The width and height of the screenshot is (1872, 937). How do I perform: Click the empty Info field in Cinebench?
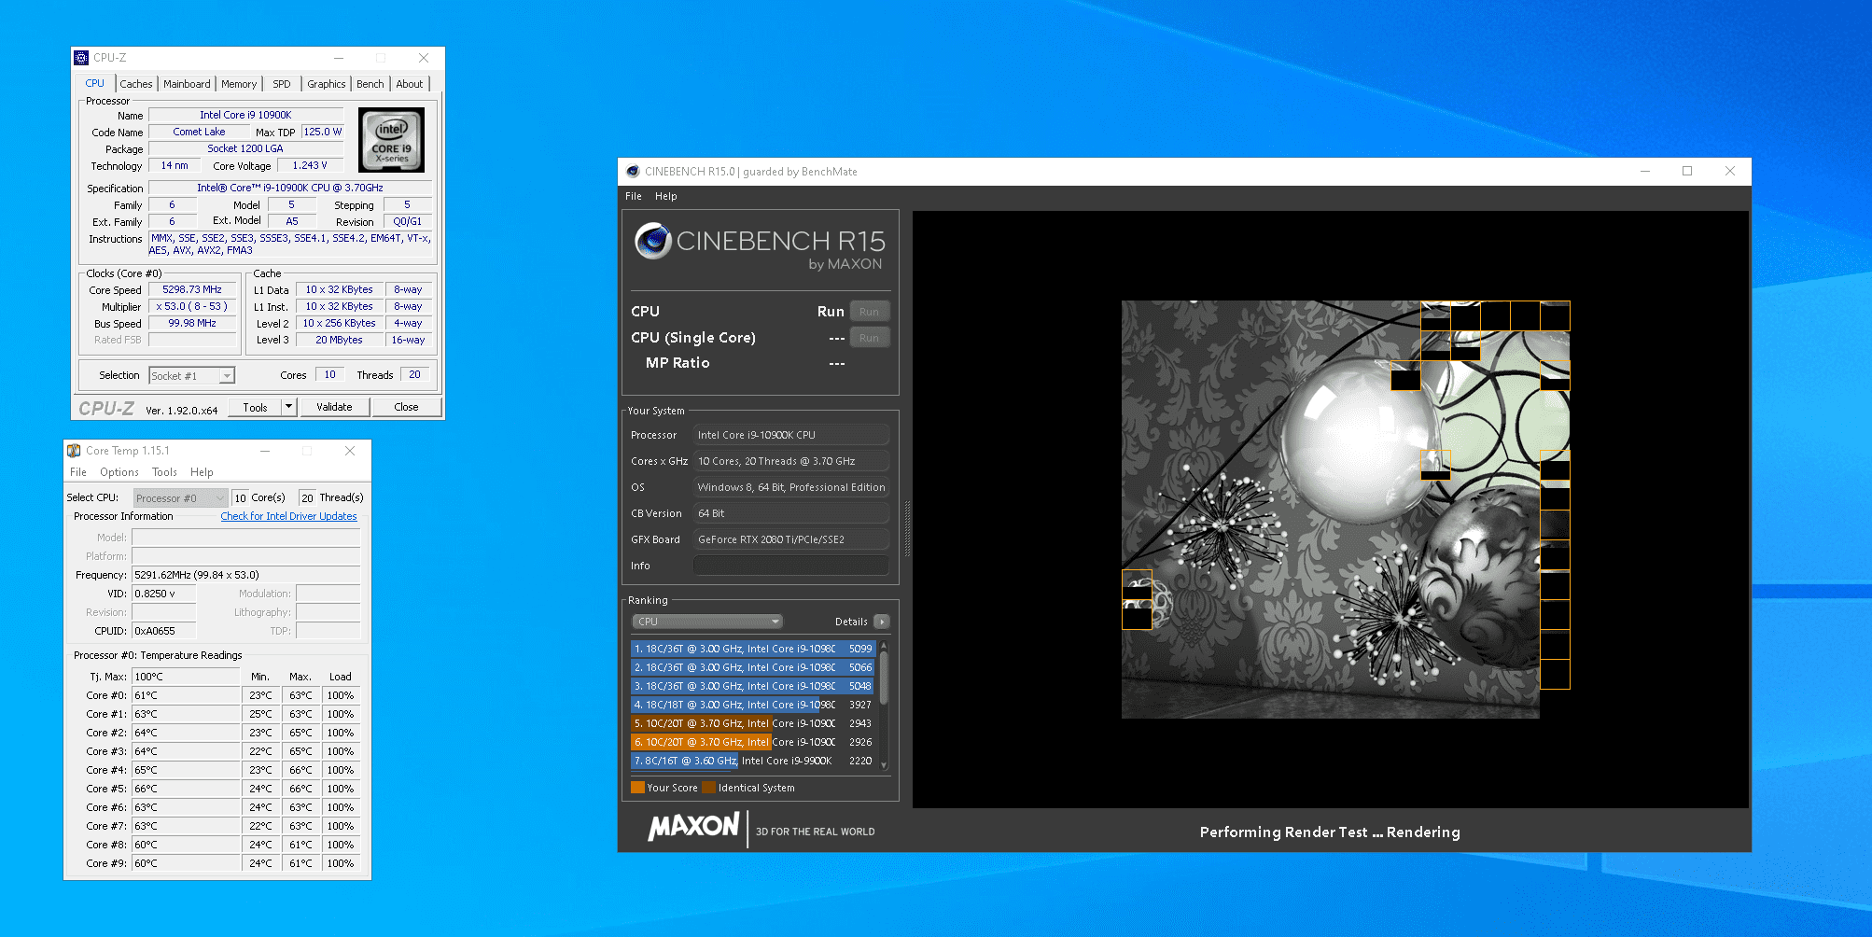click(791, 566)
